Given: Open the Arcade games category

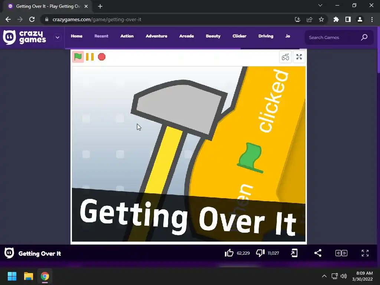Looking at the screenshot, I should tap(186, 36).
